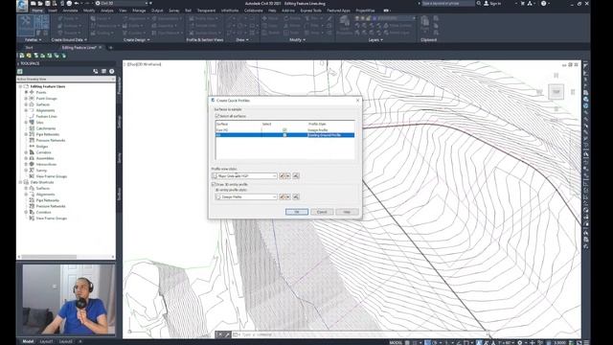
Task: Toggle the Select checkbox for the first surface row
Action: click(284, 130)
